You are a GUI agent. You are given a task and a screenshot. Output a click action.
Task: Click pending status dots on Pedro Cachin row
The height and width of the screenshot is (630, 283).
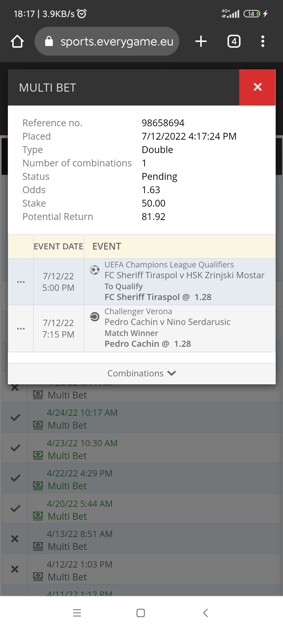pos(21,329)
